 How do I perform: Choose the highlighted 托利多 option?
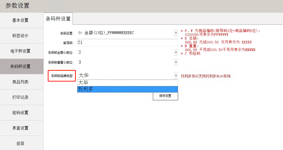[127, 89]
